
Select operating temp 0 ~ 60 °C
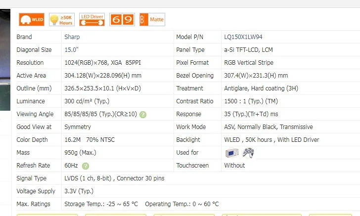[x=182, y=204]
